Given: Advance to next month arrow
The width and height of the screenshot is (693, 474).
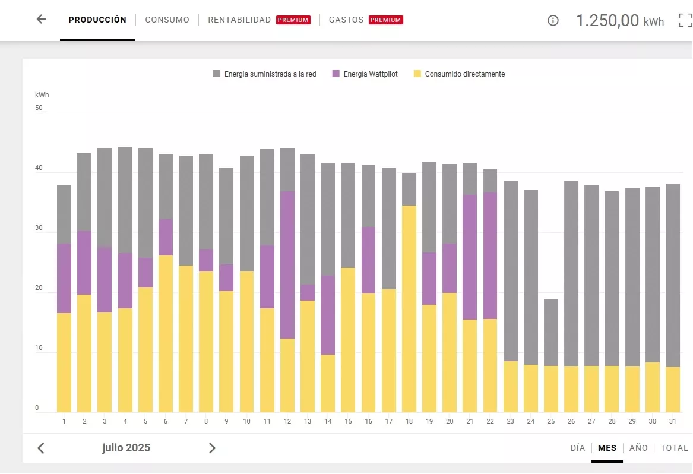Looking at the screenshot, I should (212, 448).
